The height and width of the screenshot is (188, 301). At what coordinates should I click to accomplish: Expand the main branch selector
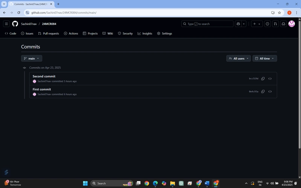(32, 59)
